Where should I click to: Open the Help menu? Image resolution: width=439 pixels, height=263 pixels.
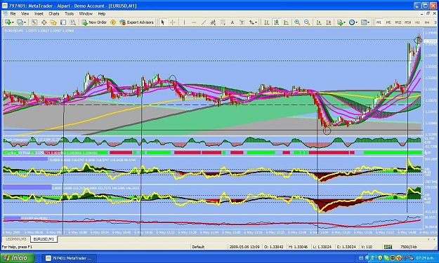102,14
